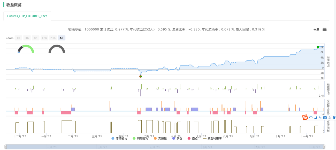
Task: Toggle Sogou half-moon width icon
Action: tap(316, 118)
